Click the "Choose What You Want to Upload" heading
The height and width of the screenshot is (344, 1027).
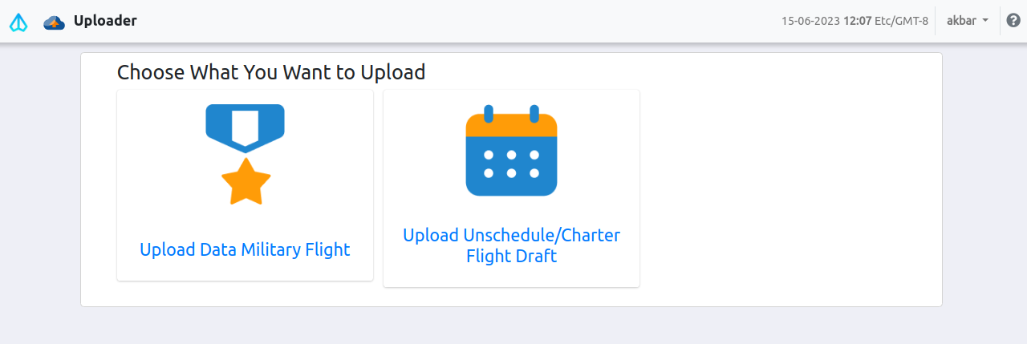tap(271, 72)
